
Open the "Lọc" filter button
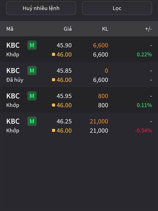tap(117, 8)
